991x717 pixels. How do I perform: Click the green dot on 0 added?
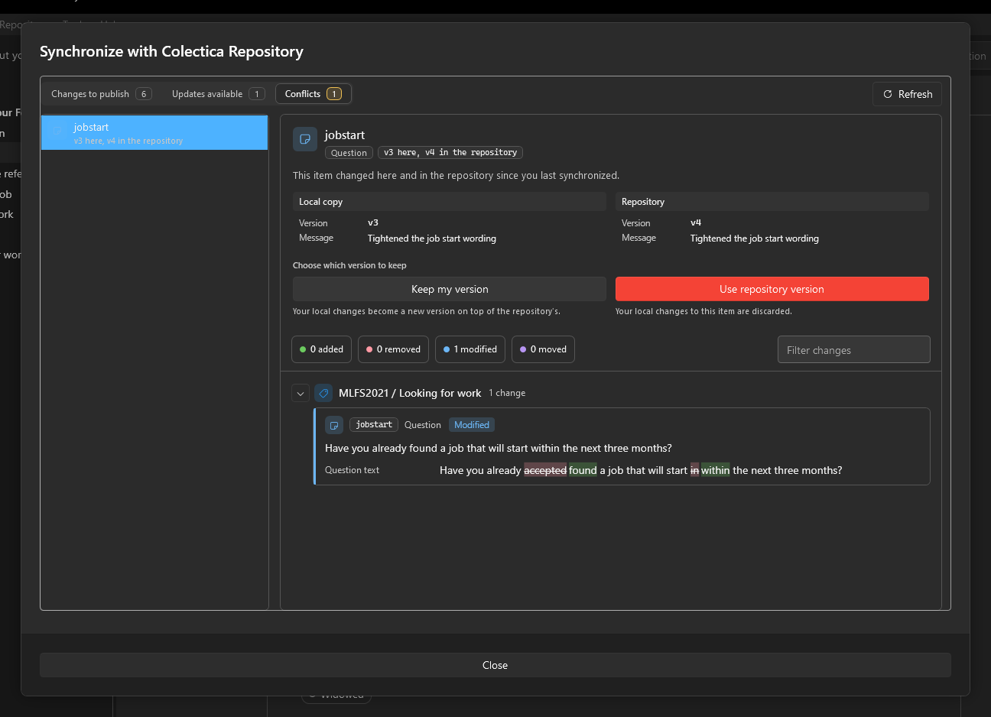tap(303, 349)
